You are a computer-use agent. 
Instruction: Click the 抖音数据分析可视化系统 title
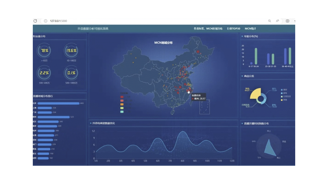(x=93, y=29)
